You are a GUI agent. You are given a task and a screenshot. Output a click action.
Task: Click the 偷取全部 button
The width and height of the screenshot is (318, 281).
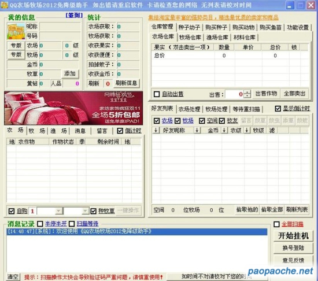pos(272,210)
